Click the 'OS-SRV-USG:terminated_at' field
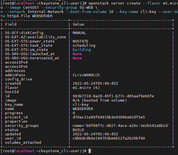Viewport: 178px width, 155px height. 32,58
